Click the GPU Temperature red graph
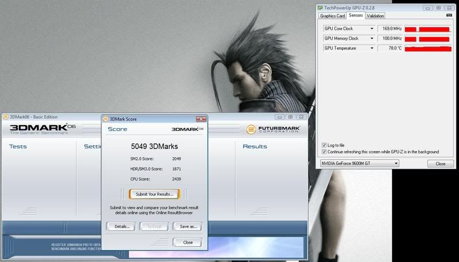This screenshot has width=459, height=262. 428,48
